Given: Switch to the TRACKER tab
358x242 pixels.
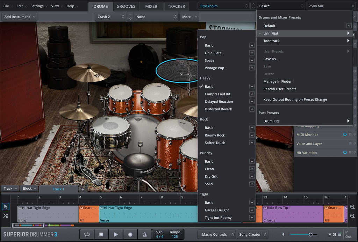Looking at the screenshot, I should point(176,6).
